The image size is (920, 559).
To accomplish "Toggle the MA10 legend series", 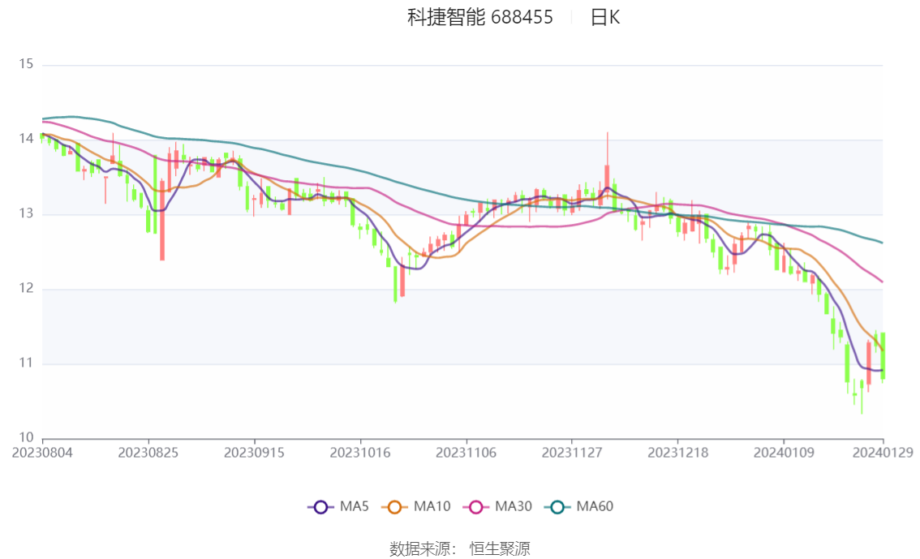I will 416,507.
